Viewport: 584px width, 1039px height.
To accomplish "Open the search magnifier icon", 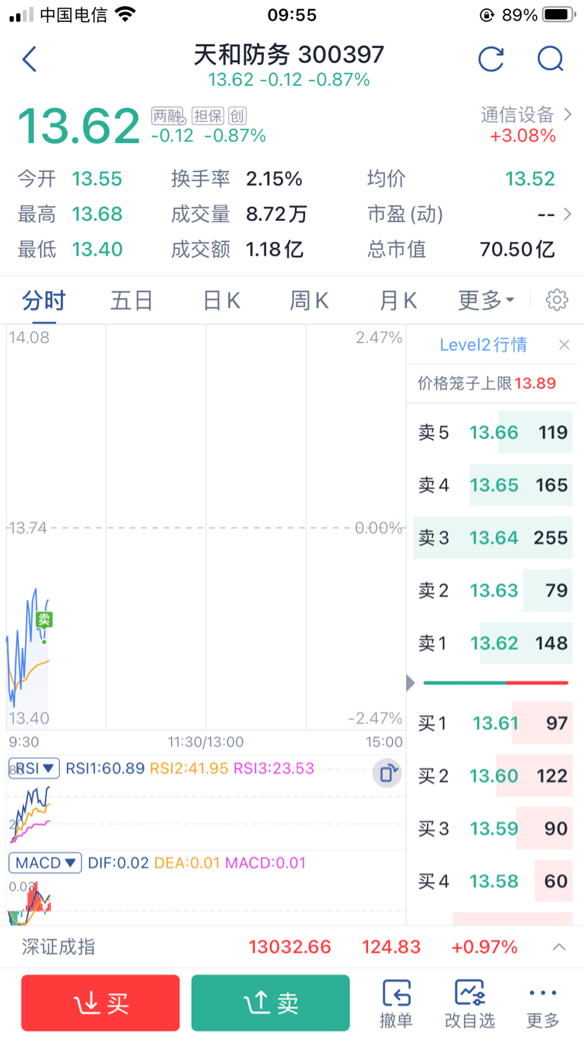I will click(550, 59).
